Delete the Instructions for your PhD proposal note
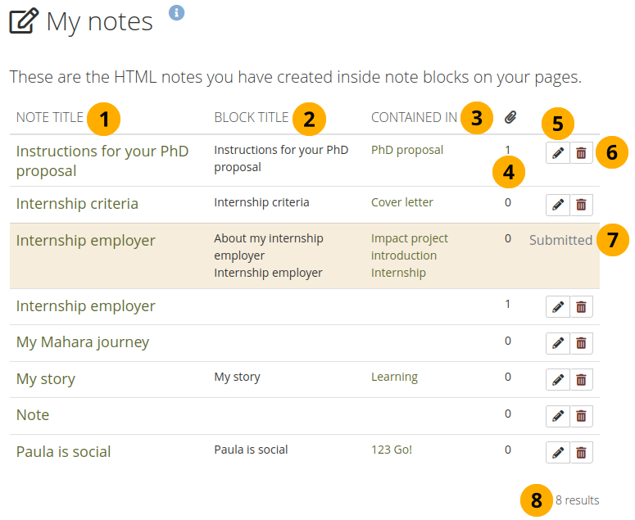This screenshot has width=635, height=520. (581, 153)
